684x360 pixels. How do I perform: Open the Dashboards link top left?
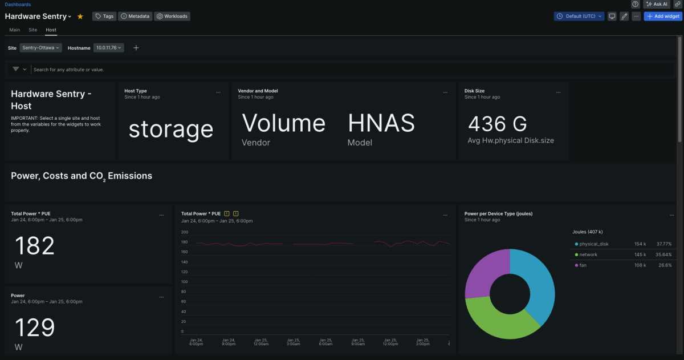coord(17,4)
